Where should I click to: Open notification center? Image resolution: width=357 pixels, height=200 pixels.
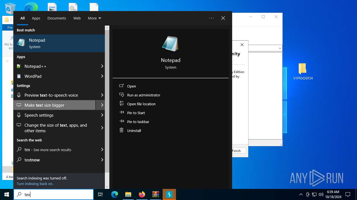[x=348, y=194]
